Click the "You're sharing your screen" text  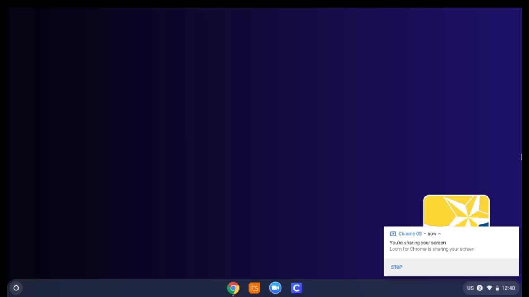[x=417, y=243]
